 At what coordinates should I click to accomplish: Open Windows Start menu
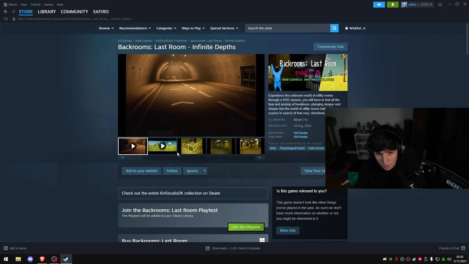click(x=6, y=259)
